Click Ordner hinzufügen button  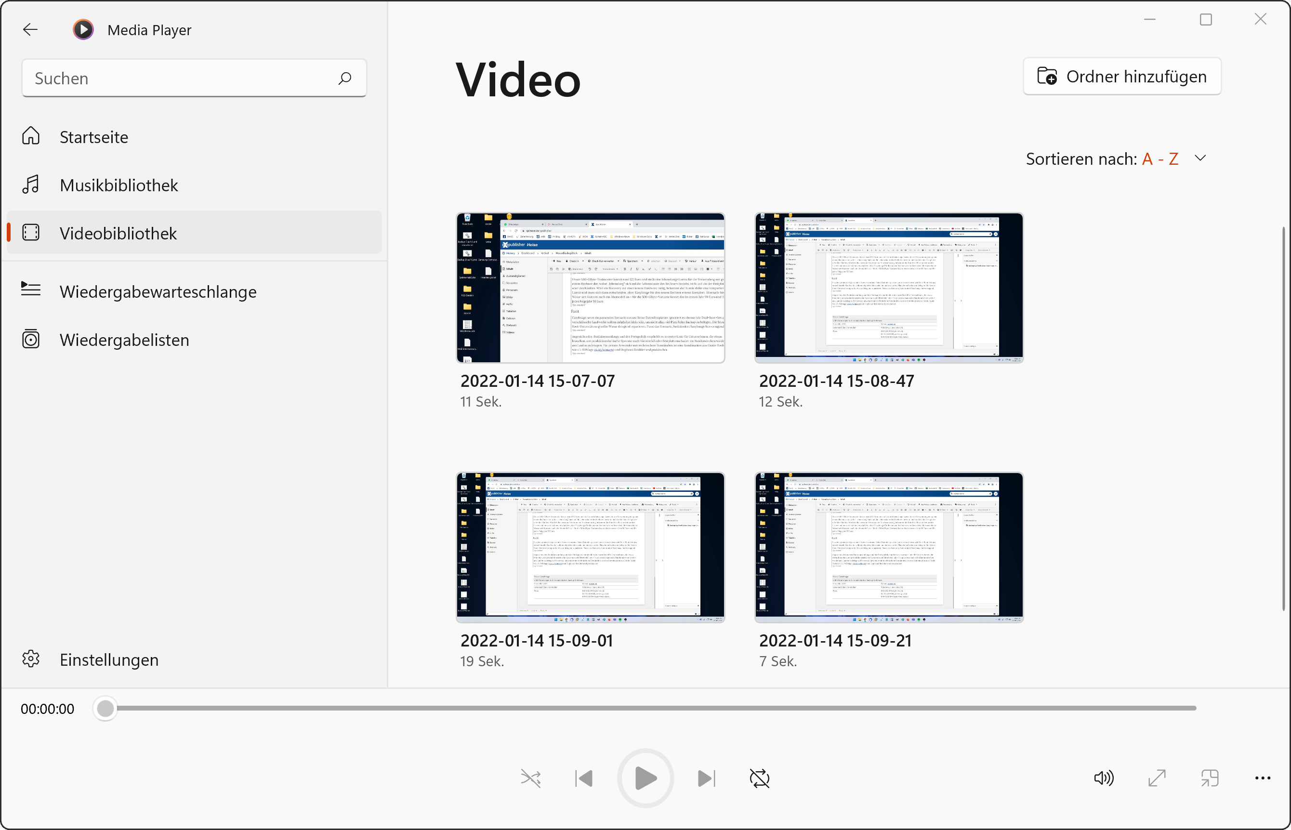coord(1122,77)
